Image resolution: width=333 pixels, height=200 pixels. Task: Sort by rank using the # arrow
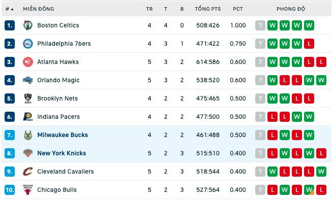(9, 9)
